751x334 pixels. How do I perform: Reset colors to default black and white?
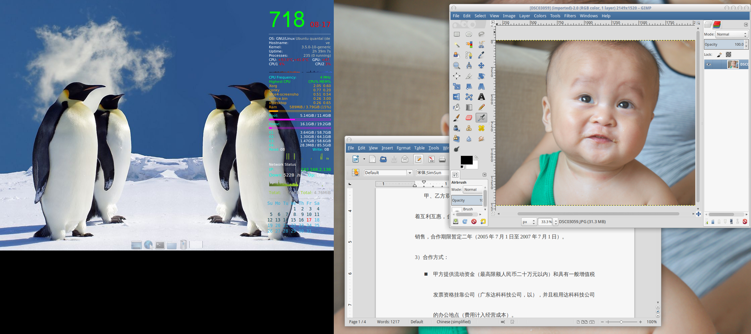click(x=462, y=167)
